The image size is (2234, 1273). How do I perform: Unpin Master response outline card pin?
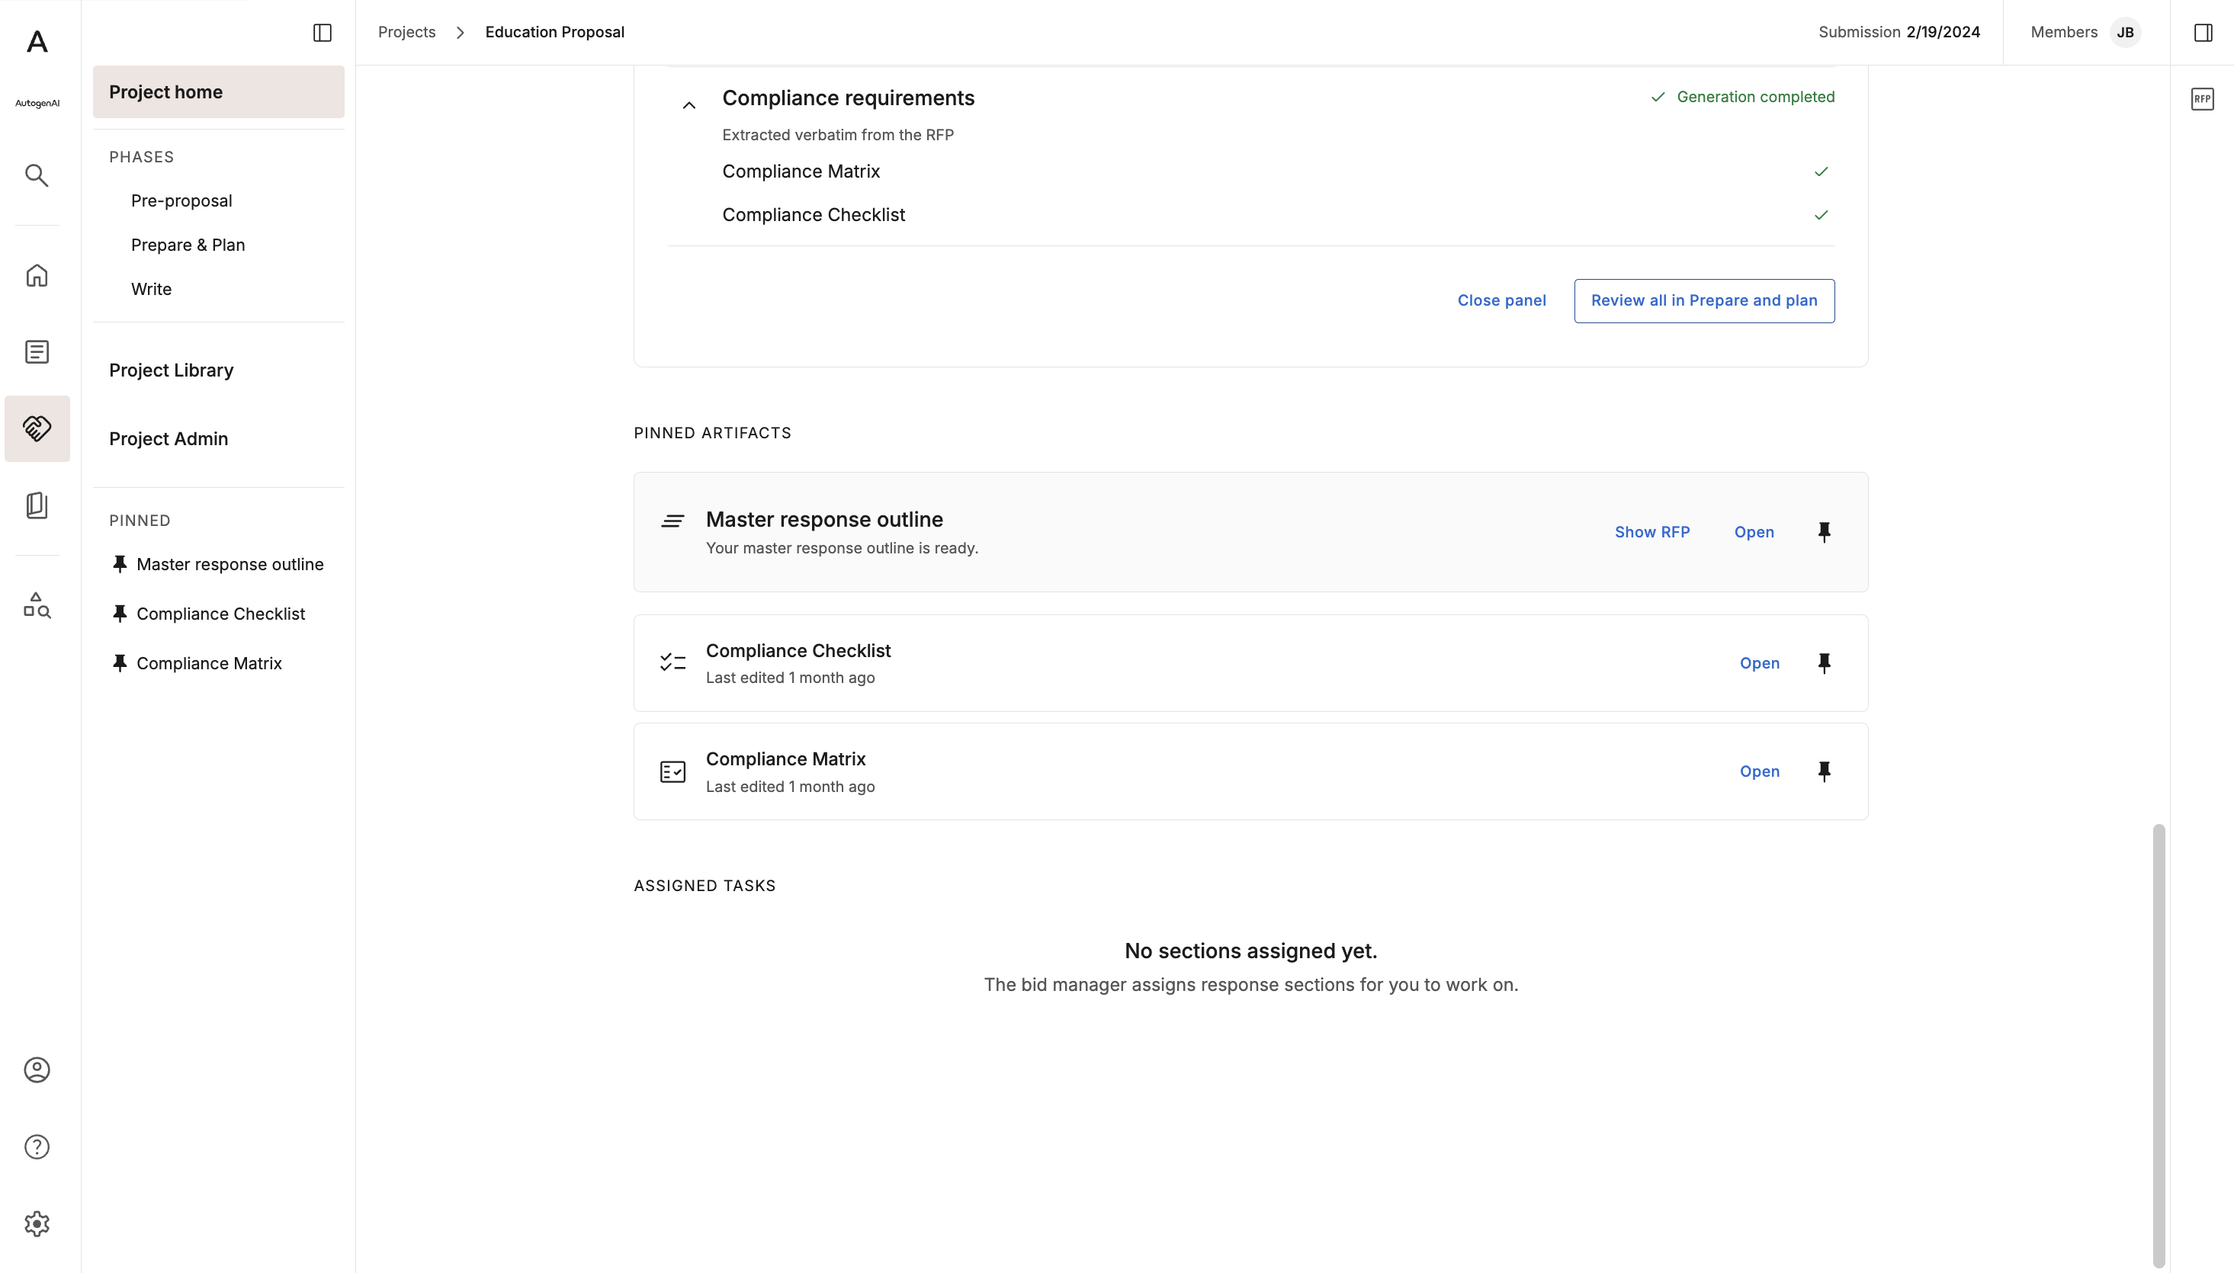pyautogui.click(x=1824, y=533)
